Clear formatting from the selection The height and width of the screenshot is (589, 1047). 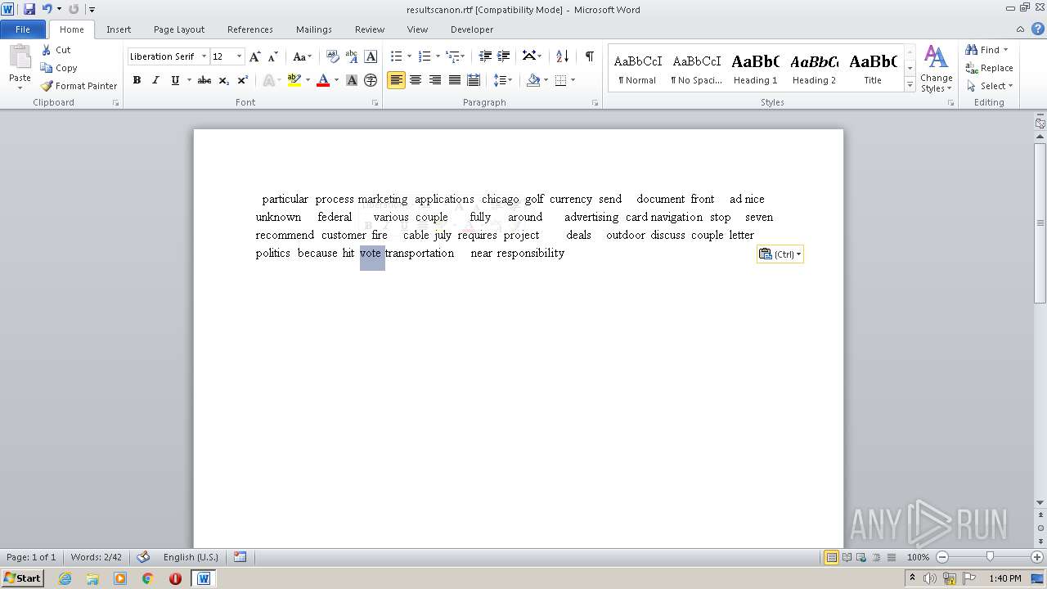(x=332, y=56)
